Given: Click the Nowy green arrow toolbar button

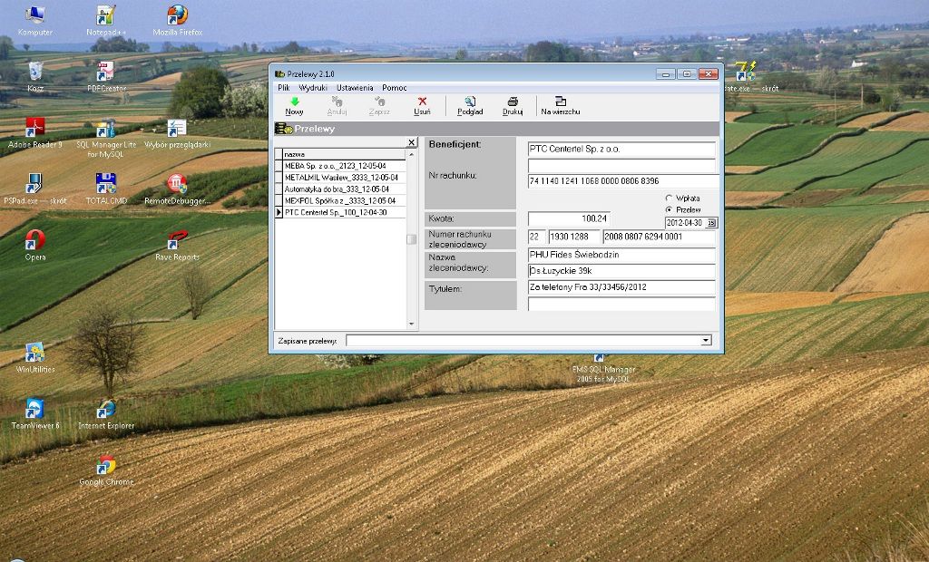Looking at the screenshot, I should 294,106.
